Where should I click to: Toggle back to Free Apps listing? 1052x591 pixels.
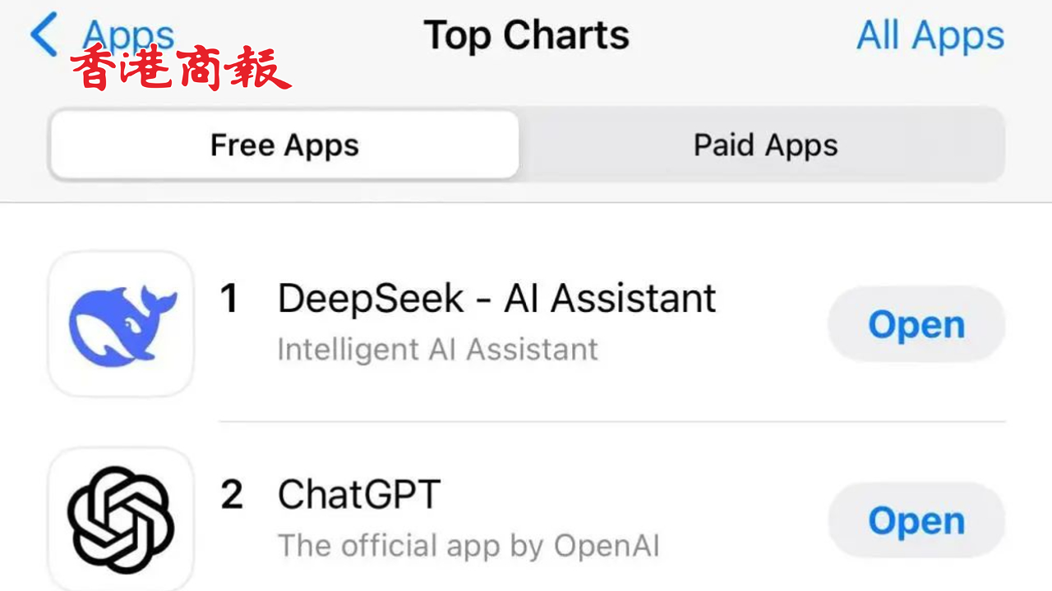pyautogui.click(x=284, y=144)
